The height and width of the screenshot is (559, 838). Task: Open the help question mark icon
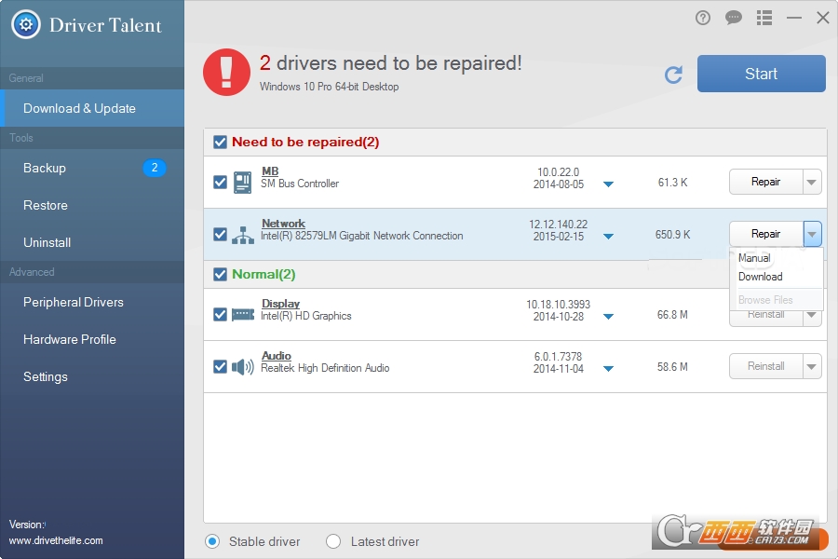coord(703,19)
